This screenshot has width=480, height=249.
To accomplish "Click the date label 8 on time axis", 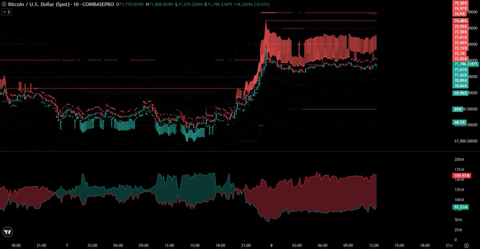I will [x=272, y=245].
